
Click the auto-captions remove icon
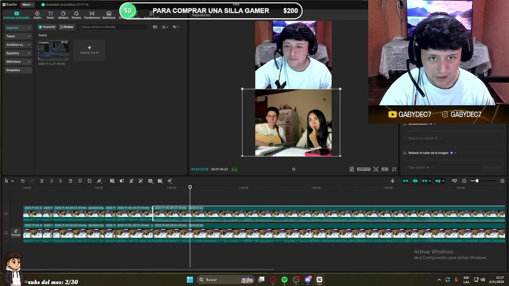point(112,181)
